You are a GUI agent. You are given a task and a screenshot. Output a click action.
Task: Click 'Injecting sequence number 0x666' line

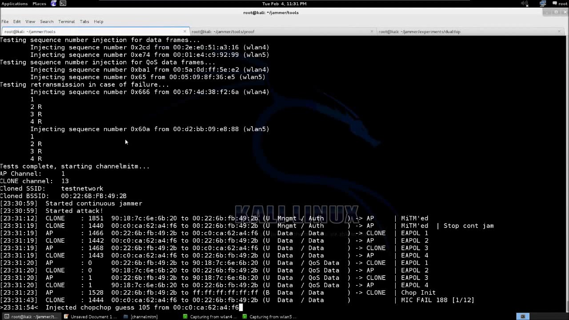click(150, 92)
